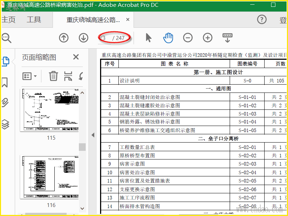Open the page thumbnails sidebar icon
The image size is (288, 216).
5,62
